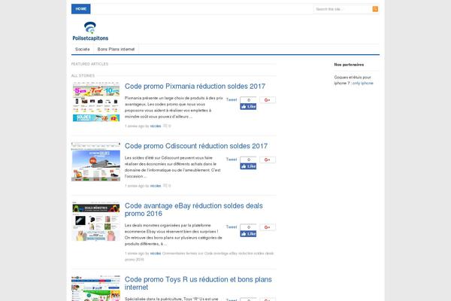Open Code promo Cdiscount réduction soldes 2017
Image resolution: width=451 pixels, height=301 pixels.
point(196,146)
